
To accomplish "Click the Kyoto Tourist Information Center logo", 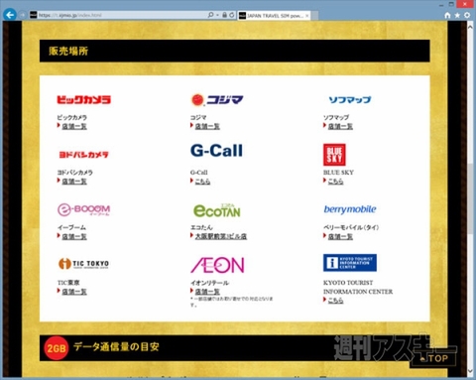I will (350, 263).
